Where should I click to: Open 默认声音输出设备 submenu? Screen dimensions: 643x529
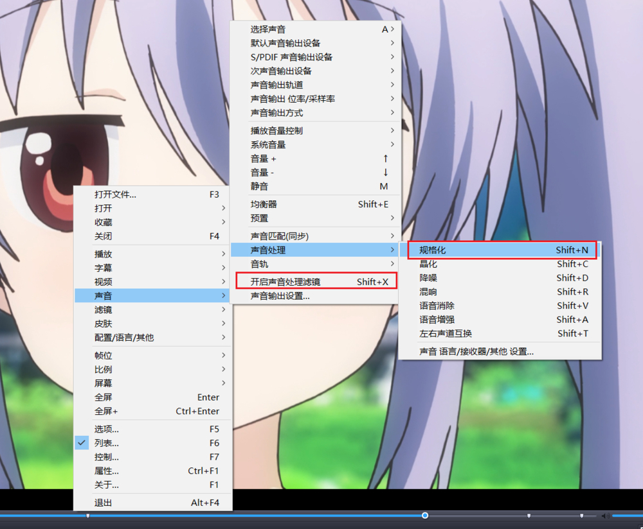[315, 44]
